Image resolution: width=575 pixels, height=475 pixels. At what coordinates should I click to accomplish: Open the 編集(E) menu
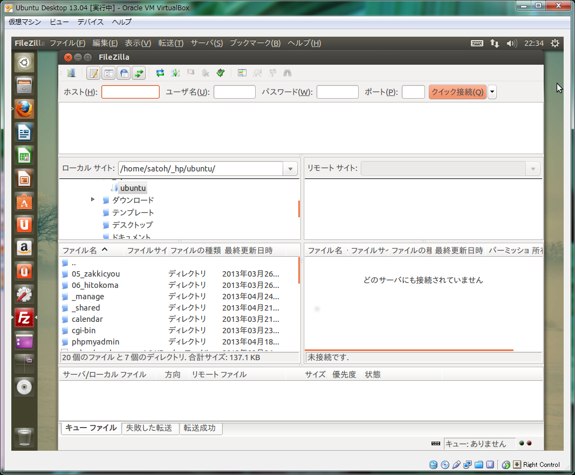[x=105, y=43]
